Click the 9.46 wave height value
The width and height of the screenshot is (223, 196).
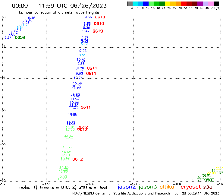pos(32,18)
